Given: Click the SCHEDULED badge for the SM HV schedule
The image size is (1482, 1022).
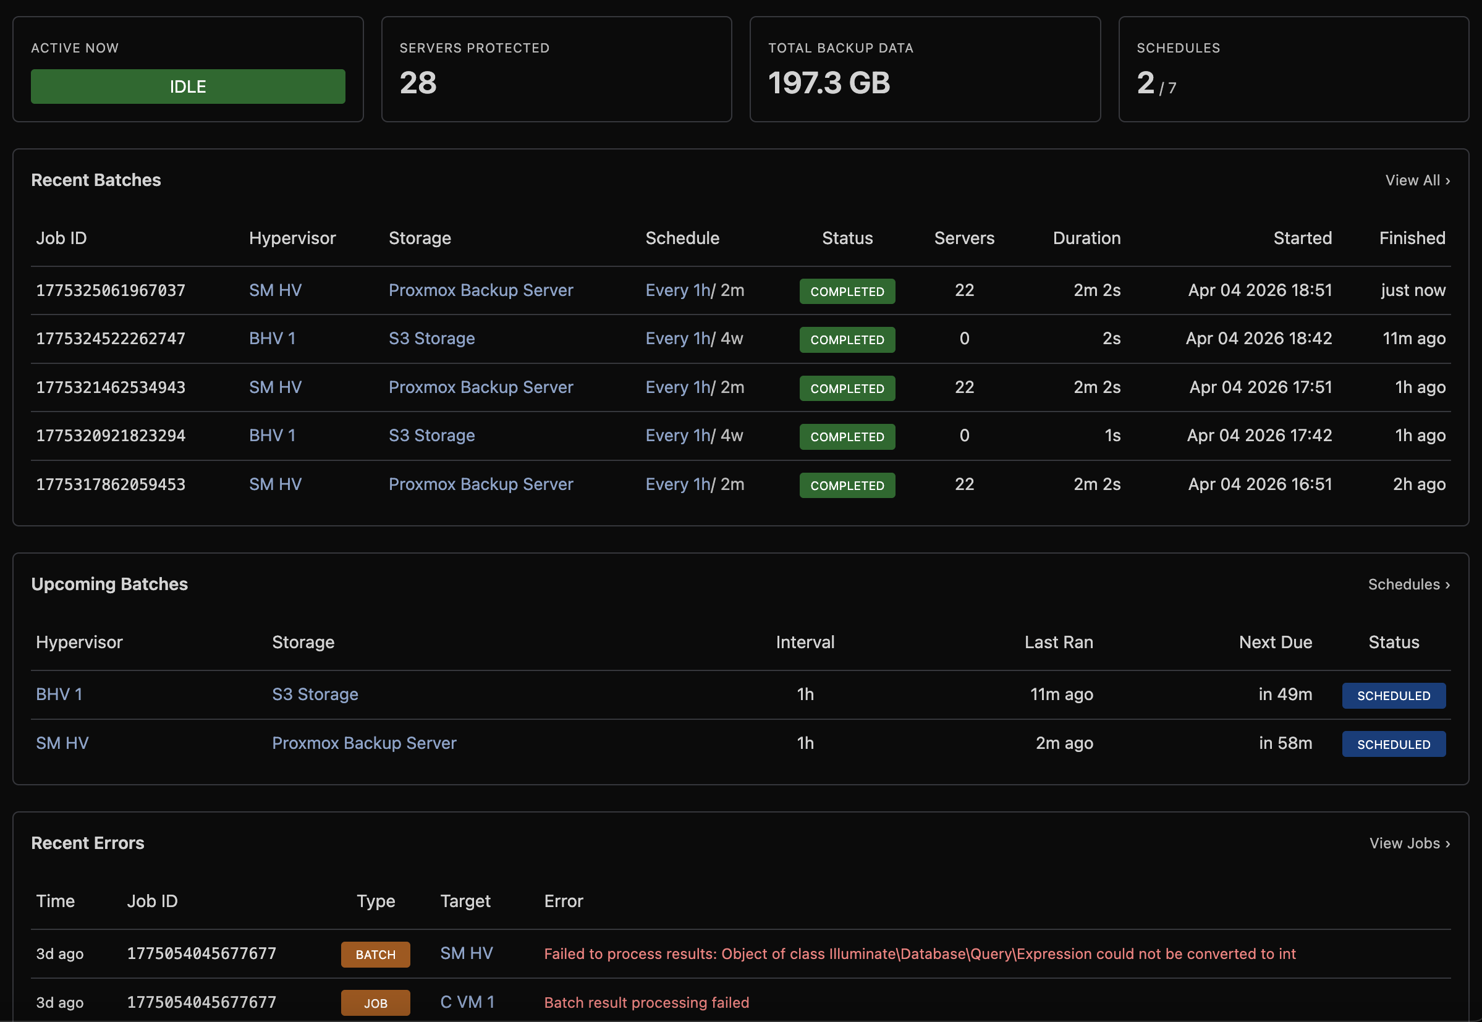Looking at the screenshot, I should tap(1394, 743).
